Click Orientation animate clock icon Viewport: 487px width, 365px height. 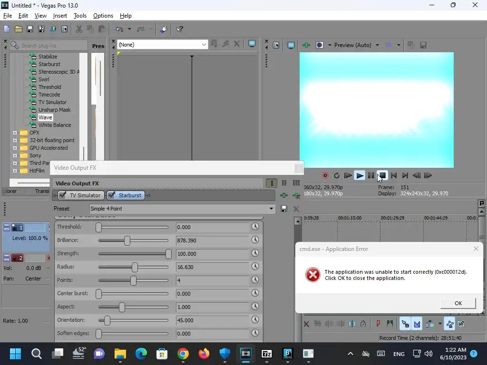click(x=255, y=320)
